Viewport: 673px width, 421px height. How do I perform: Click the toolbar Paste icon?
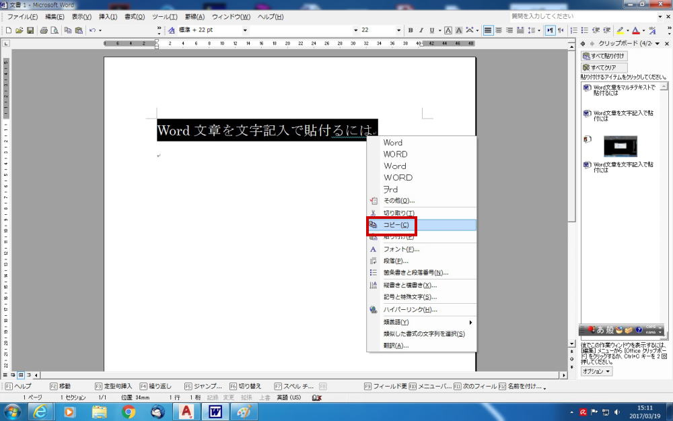pos(79,30)
